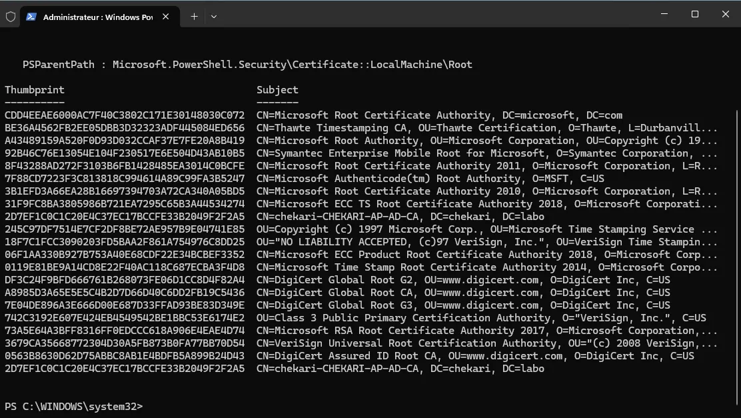
Task: Click the PowerShell icon on the tab
Action: (x=31, y=17)
